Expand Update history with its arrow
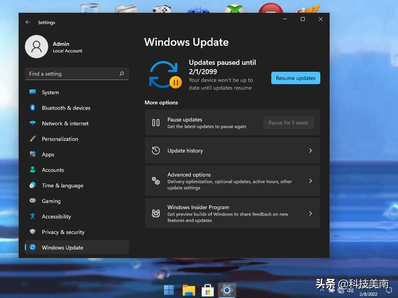 point(310,151)
